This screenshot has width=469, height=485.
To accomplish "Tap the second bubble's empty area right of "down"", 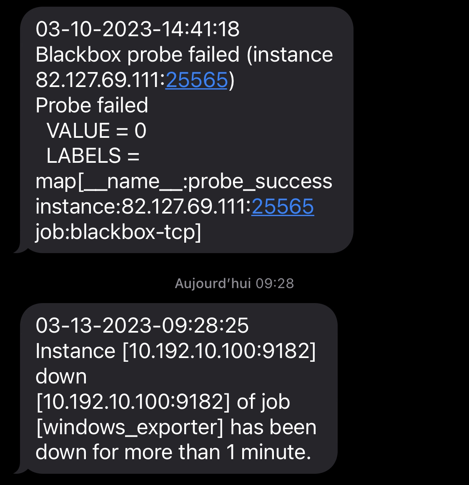I will (208, 376).
